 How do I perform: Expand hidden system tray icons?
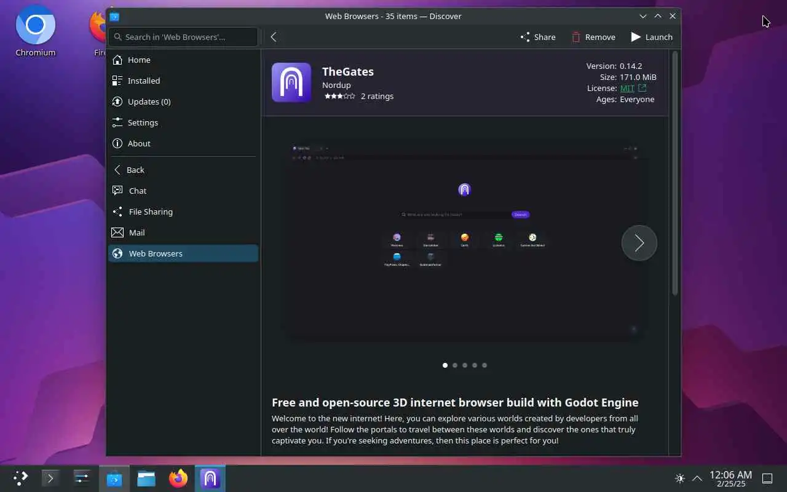[697, 478]
